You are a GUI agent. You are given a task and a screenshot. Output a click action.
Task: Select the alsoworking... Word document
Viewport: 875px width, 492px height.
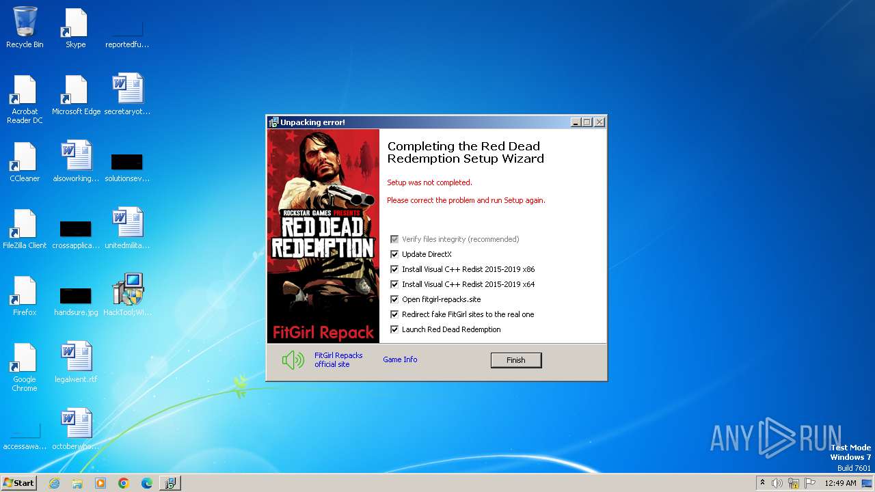(x=76, y=162)
